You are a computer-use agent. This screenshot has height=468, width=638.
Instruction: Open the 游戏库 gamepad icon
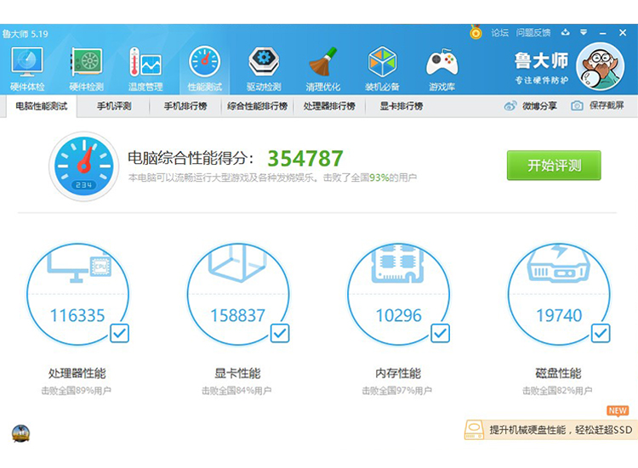pos(441,69)
